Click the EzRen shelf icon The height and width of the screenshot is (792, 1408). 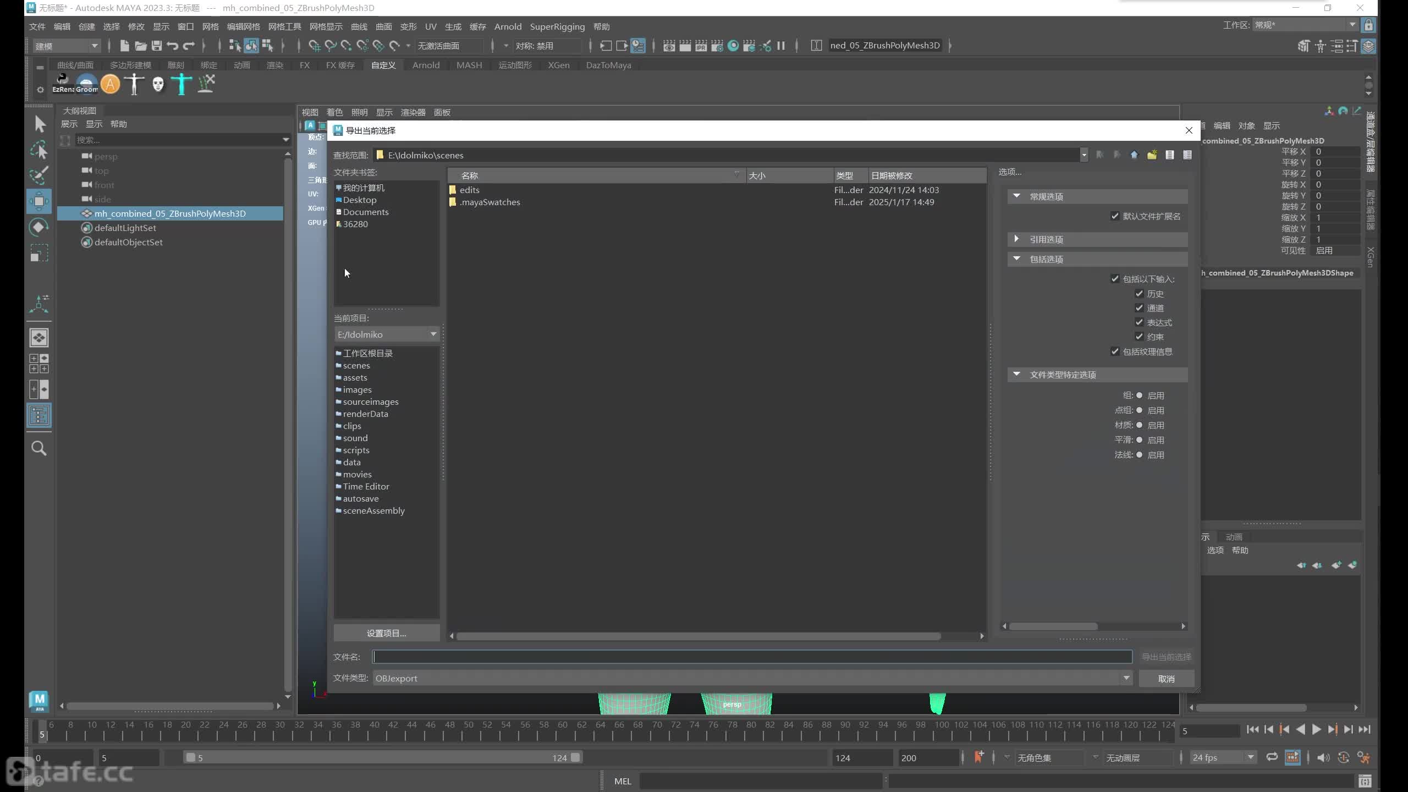[63, 84]
